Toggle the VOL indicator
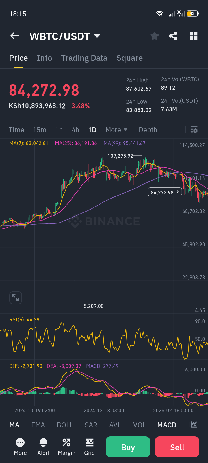This screenshot has width=208, height=463. 140,425
